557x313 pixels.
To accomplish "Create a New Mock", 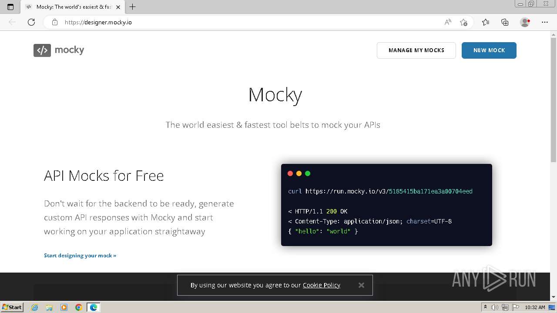I will 489,50.
